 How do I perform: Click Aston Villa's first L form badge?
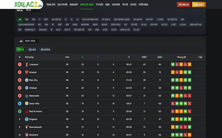[173, 104]
